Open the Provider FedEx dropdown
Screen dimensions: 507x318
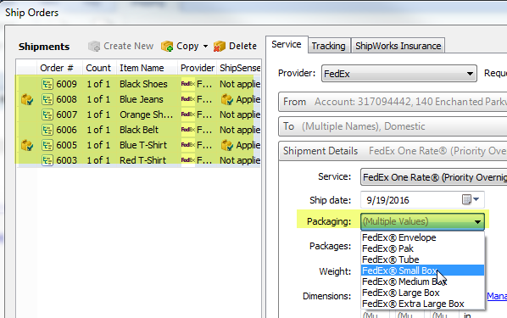tap(399, 74)
